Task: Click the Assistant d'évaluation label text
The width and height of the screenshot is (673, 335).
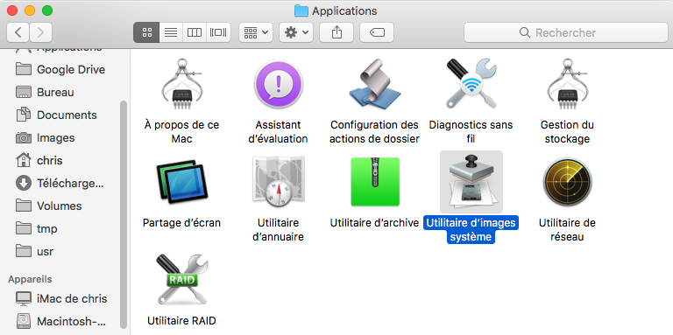Action: (x=278, y=132)
